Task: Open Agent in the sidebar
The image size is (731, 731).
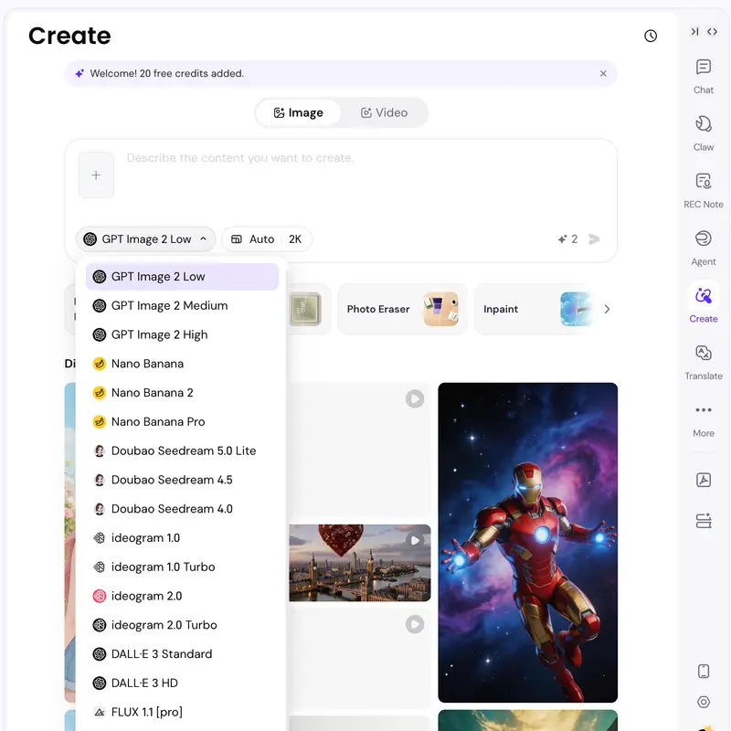Action: point(703,249)
